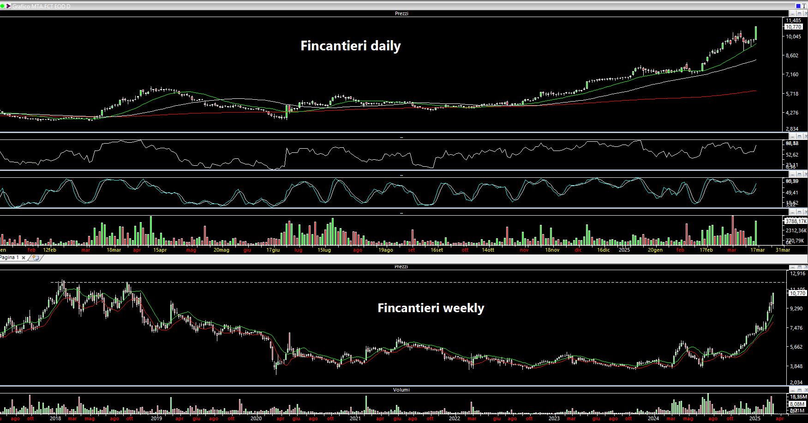Click the 11,485 value on daily price axis
808x423 pixels.
tap(793, 20)
